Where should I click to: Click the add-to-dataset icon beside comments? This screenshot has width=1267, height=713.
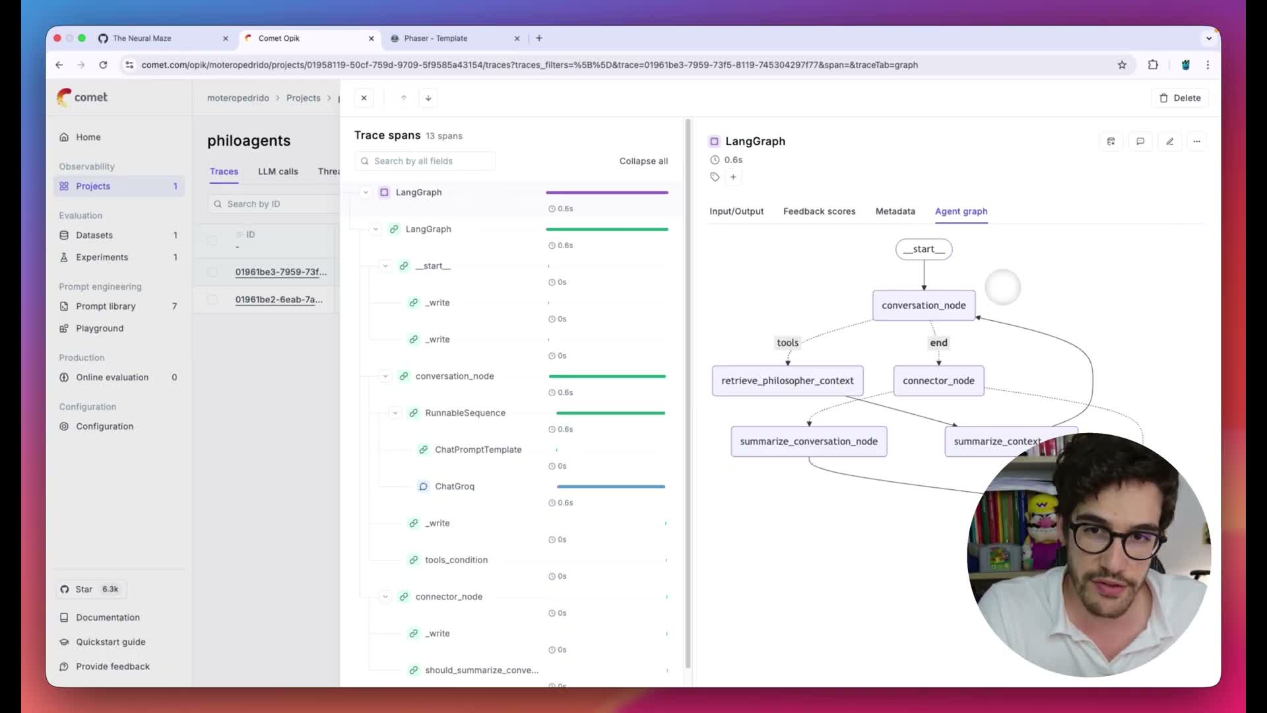click(x=1111, y=141)
